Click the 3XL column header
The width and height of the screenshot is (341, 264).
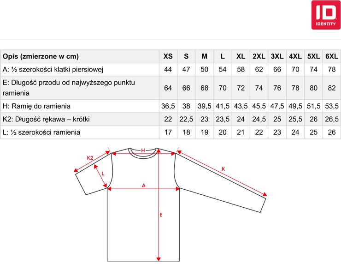277,56
